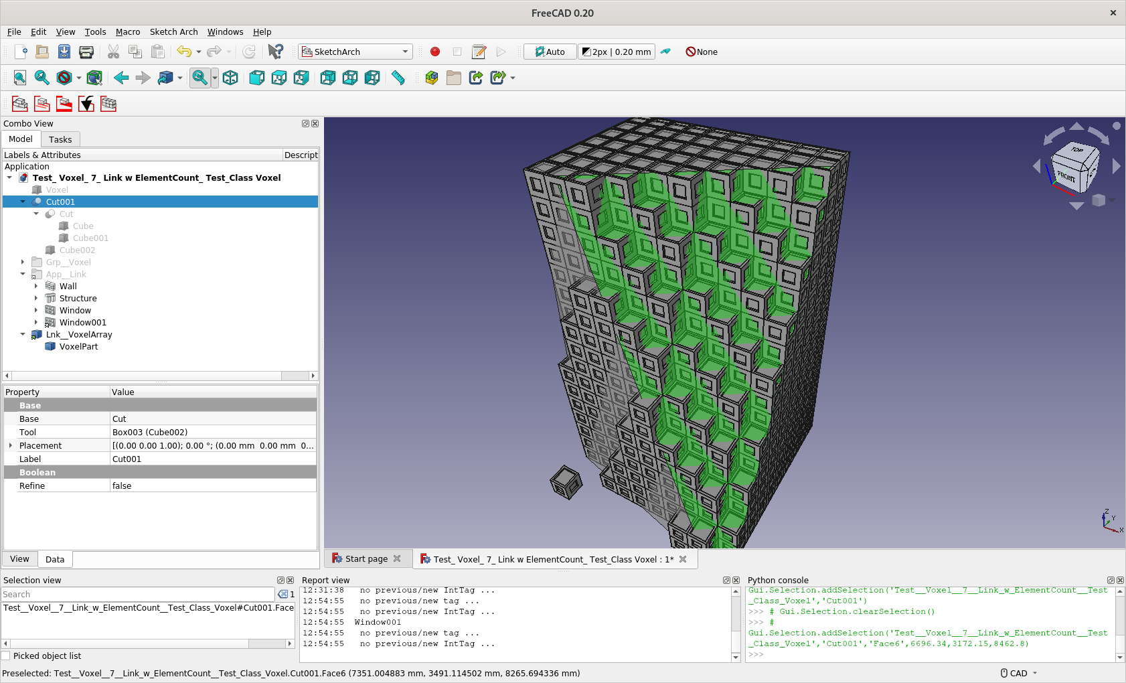Click the Selection view search field

click(137, 595)
